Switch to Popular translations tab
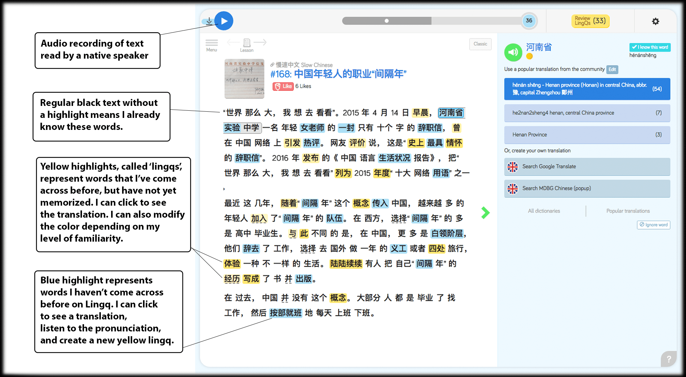Screen dimensions: 686x377 pyautogui.click(x=628, y=211)
